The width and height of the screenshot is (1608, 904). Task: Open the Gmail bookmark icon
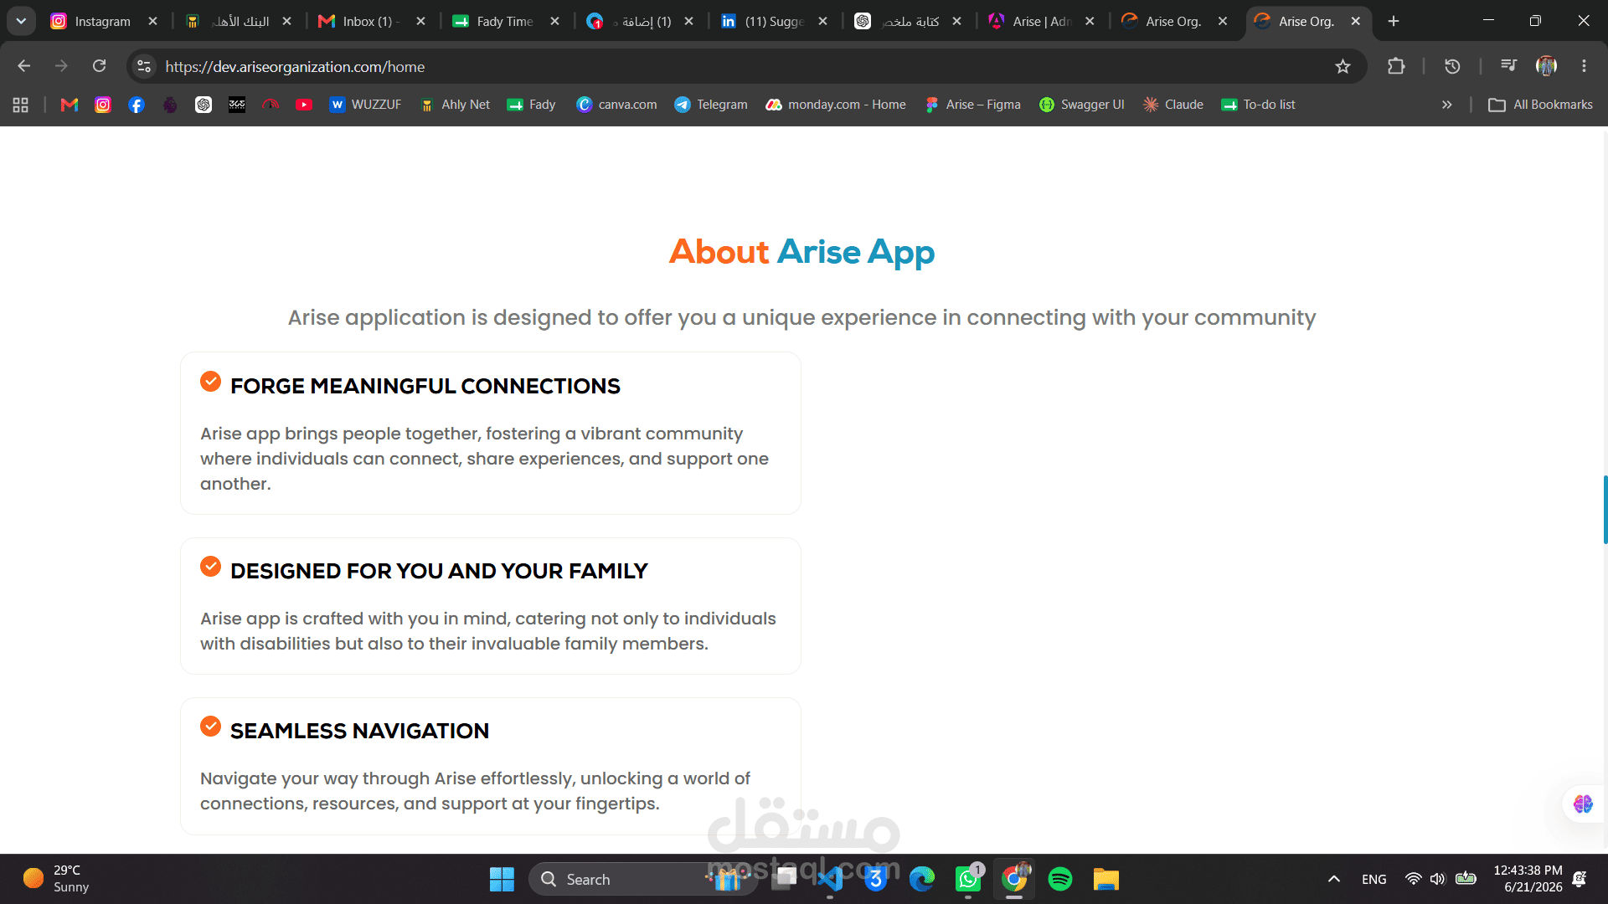tap(70, 105)
